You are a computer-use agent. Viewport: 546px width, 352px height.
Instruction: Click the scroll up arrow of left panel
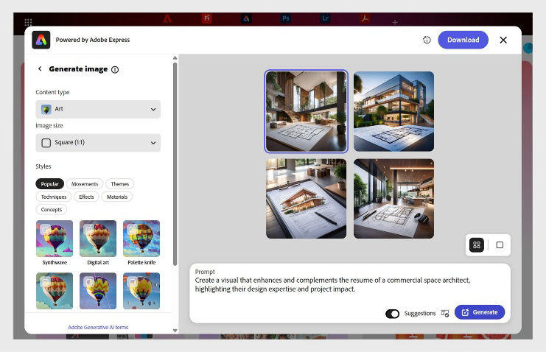pyautogui.click(x=175, y=57)
